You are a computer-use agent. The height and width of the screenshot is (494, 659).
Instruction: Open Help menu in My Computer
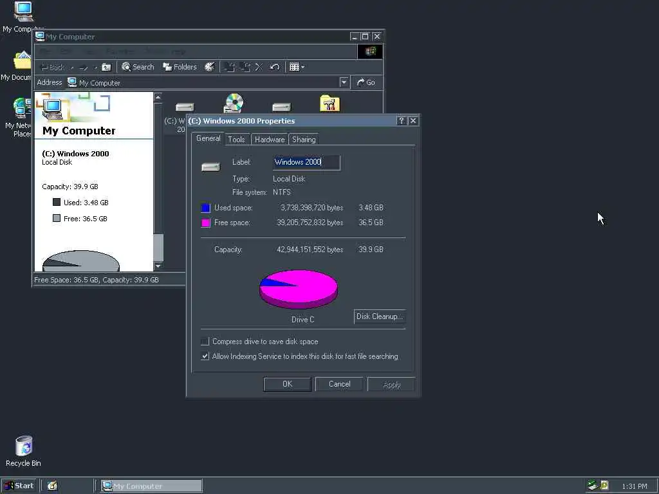tap(178, 51)
